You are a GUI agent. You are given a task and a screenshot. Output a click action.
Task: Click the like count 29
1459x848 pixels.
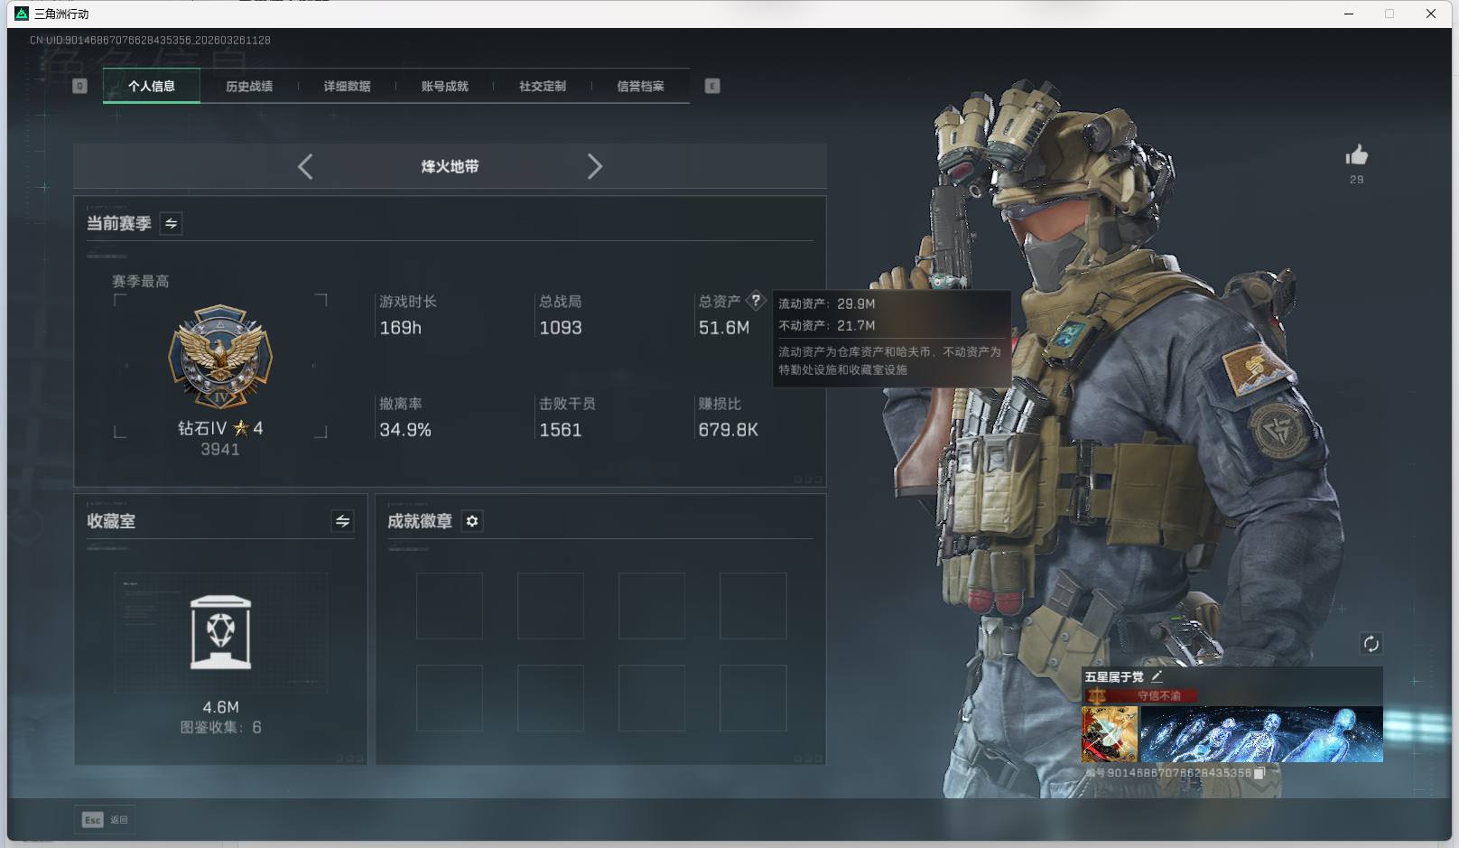[x=1357, y=180]
